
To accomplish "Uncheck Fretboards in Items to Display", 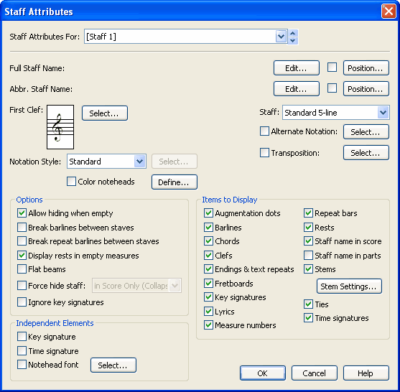I will tap(208, 283).
